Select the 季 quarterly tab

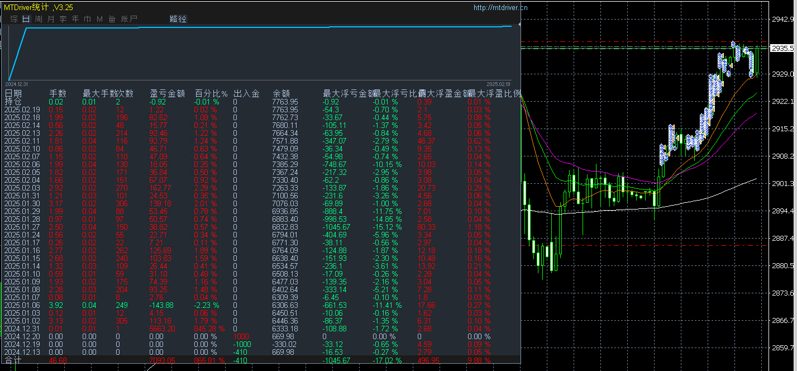(63, 19)
